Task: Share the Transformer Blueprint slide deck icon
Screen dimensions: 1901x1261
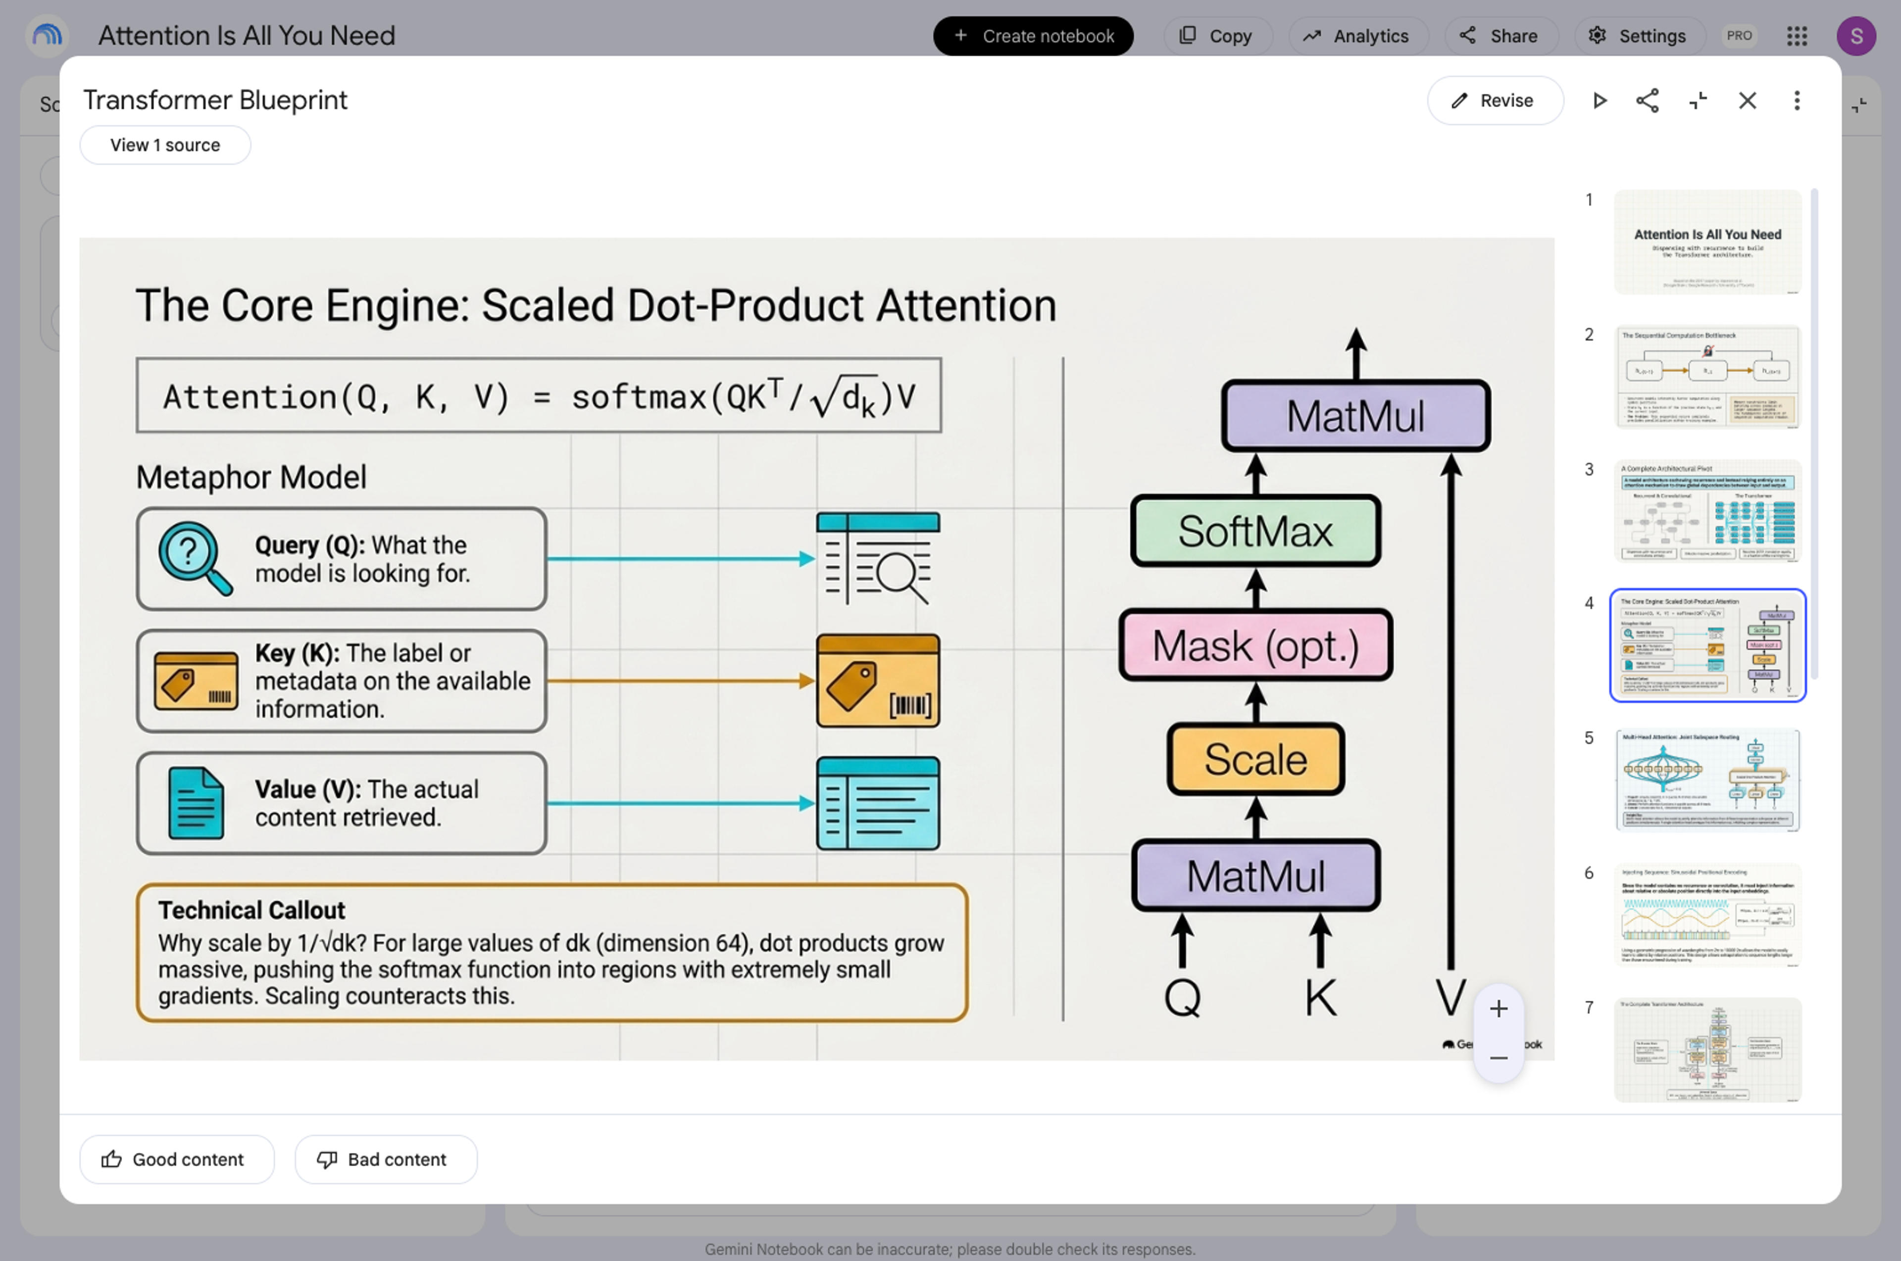Action: 1647,100
